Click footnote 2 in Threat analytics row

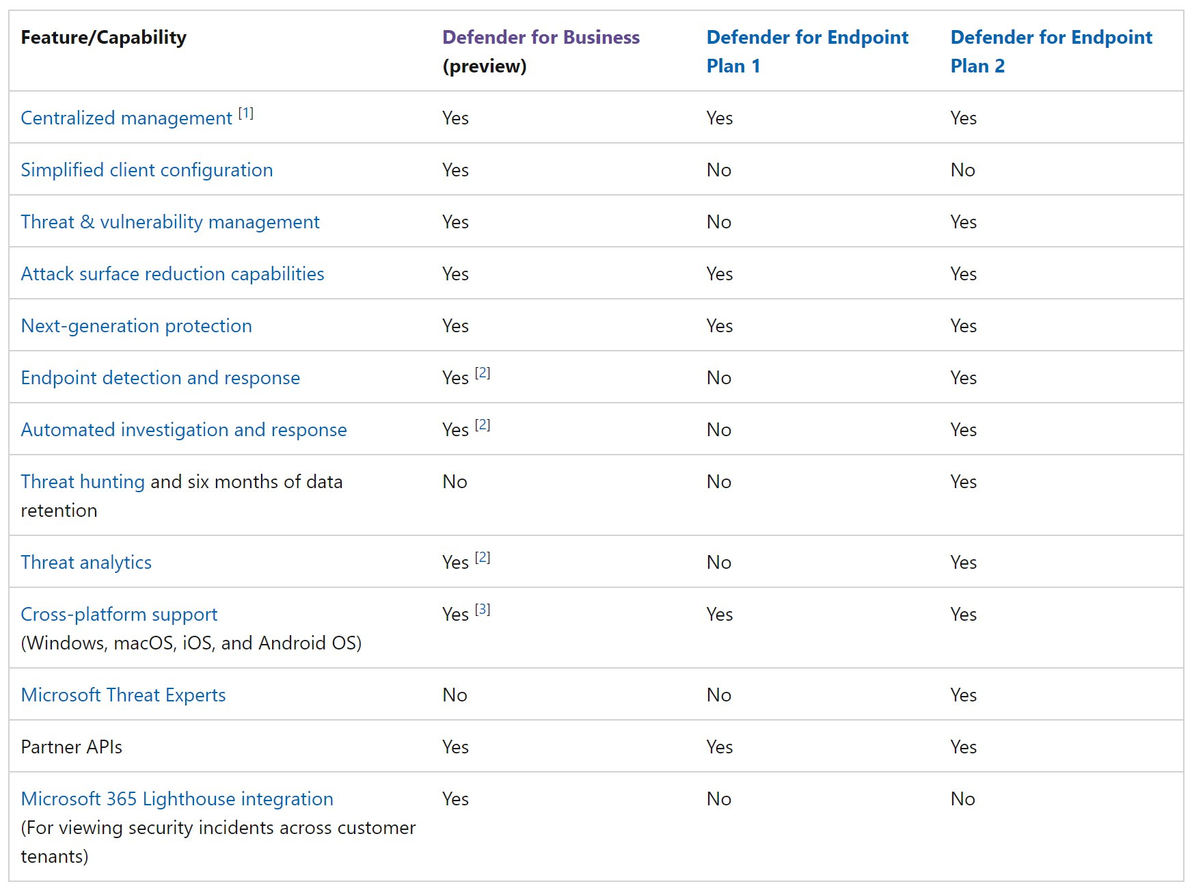tap(483, 558)
